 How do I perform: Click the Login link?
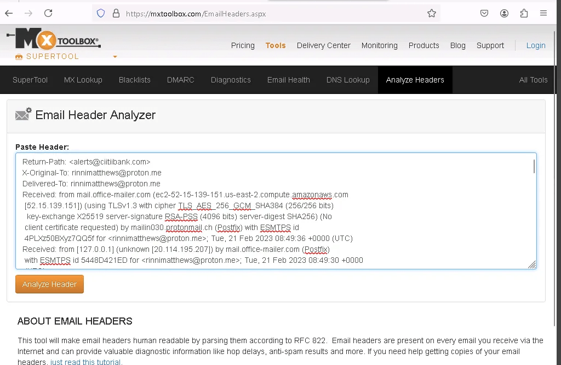pyautogui.click(x=535, y=45)
